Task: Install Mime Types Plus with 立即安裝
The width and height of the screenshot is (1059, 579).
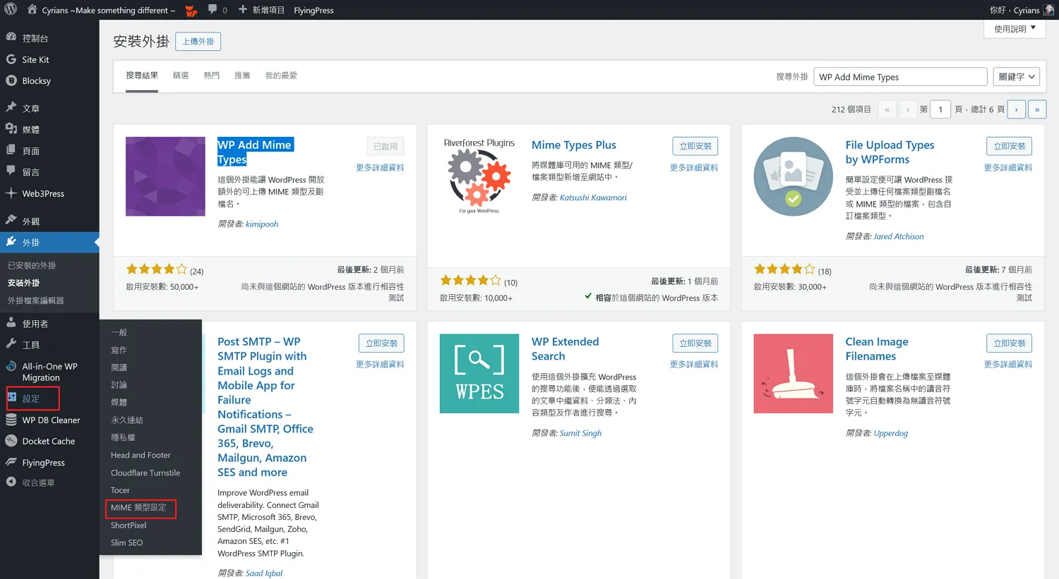Action: pyautogui.click(x=695, y=146)
